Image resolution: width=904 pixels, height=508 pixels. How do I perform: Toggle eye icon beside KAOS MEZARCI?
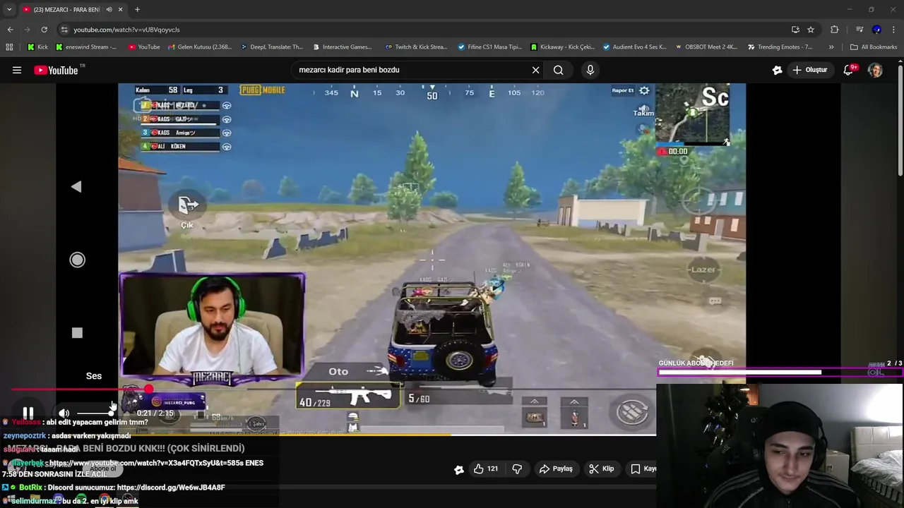[227, 106]
